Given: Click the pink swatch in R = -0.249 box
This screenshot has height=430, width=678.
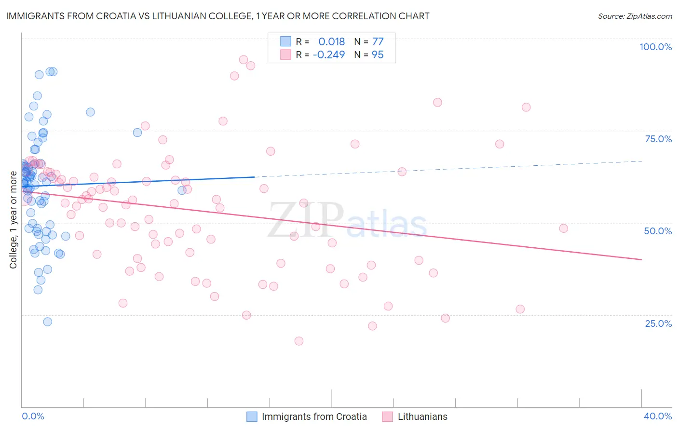Looking at the screenshot, I should 285,54.
